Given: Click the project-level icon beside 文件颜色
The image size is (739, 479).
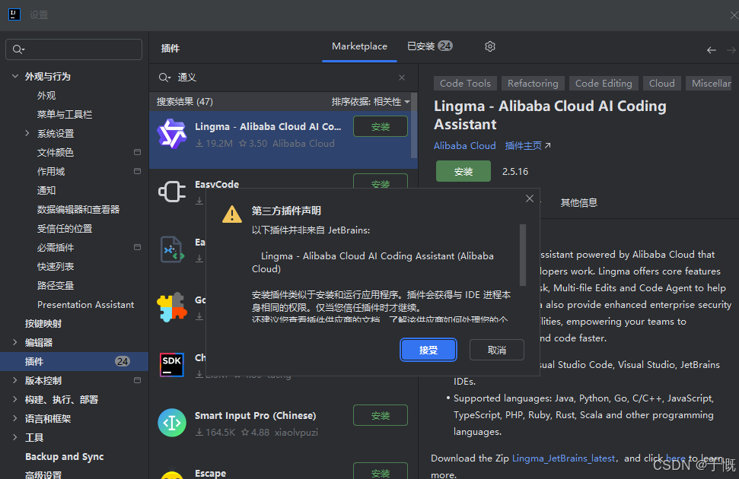Looking at the screenshot, I should coord(137,152).
